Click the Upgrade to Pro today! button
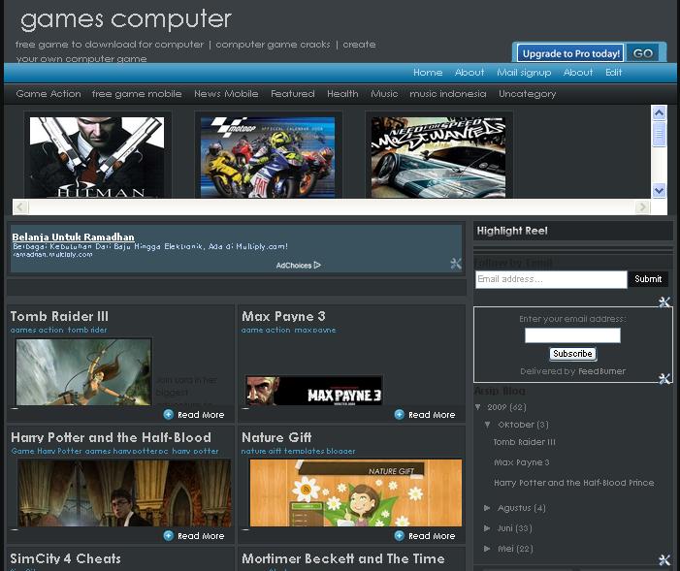 click(x=570, y=53)
